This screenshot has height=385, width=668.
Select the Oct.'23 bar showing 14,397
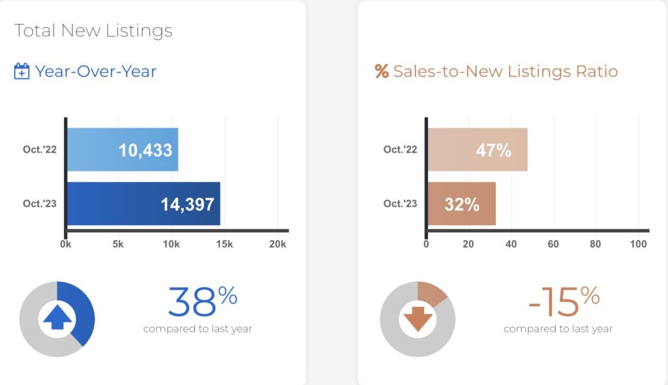tap(144, 204)
